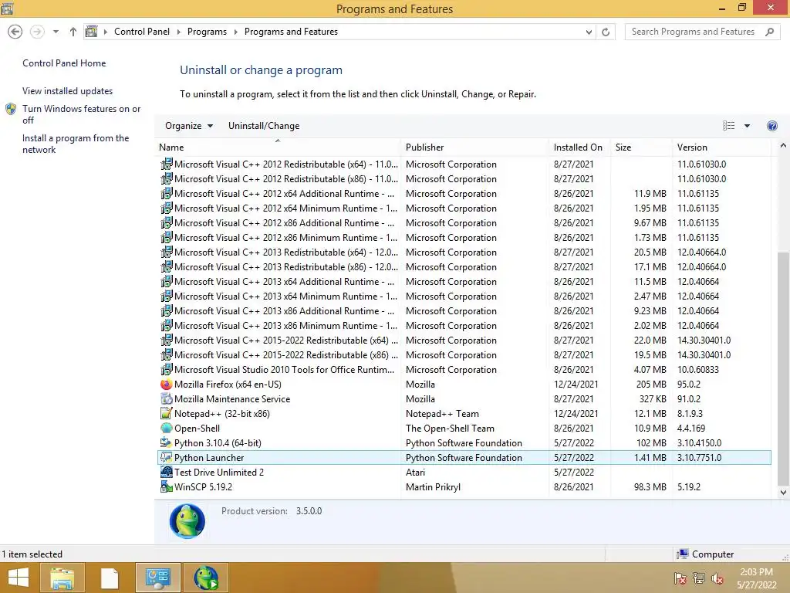790x593 pixels.
Task: Click version 95.0.2 cell
Action: point(689,385)
